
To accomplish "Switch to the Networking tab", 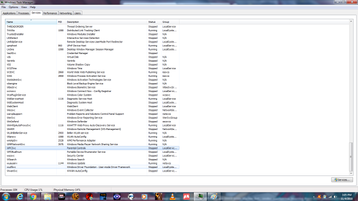I will 65,13.
